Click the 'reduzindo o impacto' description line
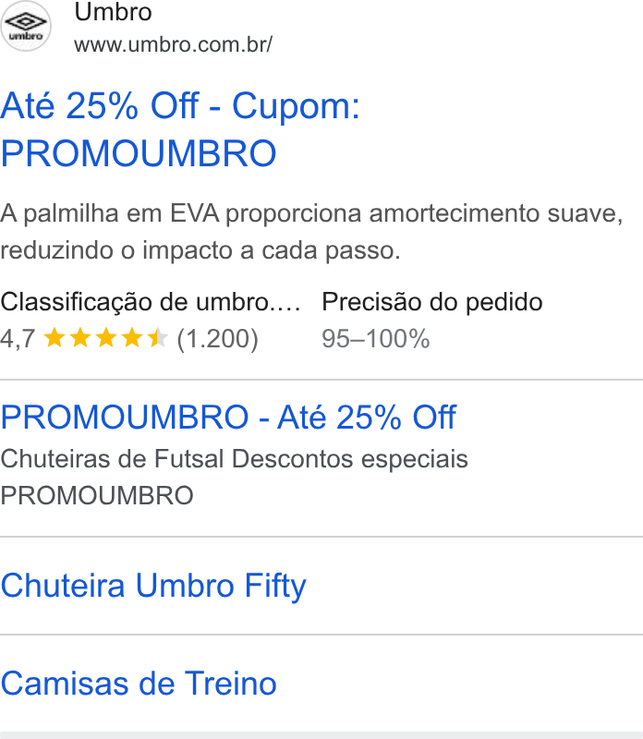This screenshot has height=739, width=643. pos(200,250)
